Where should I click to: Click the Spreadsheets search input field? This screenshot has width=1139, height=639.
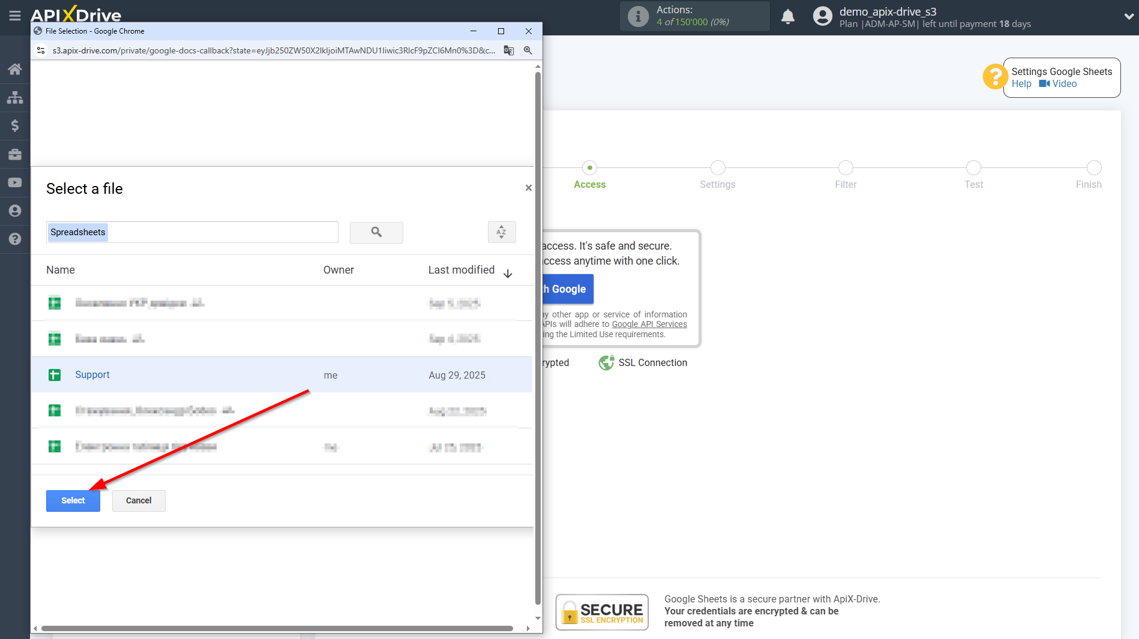[x=192, y=232]
